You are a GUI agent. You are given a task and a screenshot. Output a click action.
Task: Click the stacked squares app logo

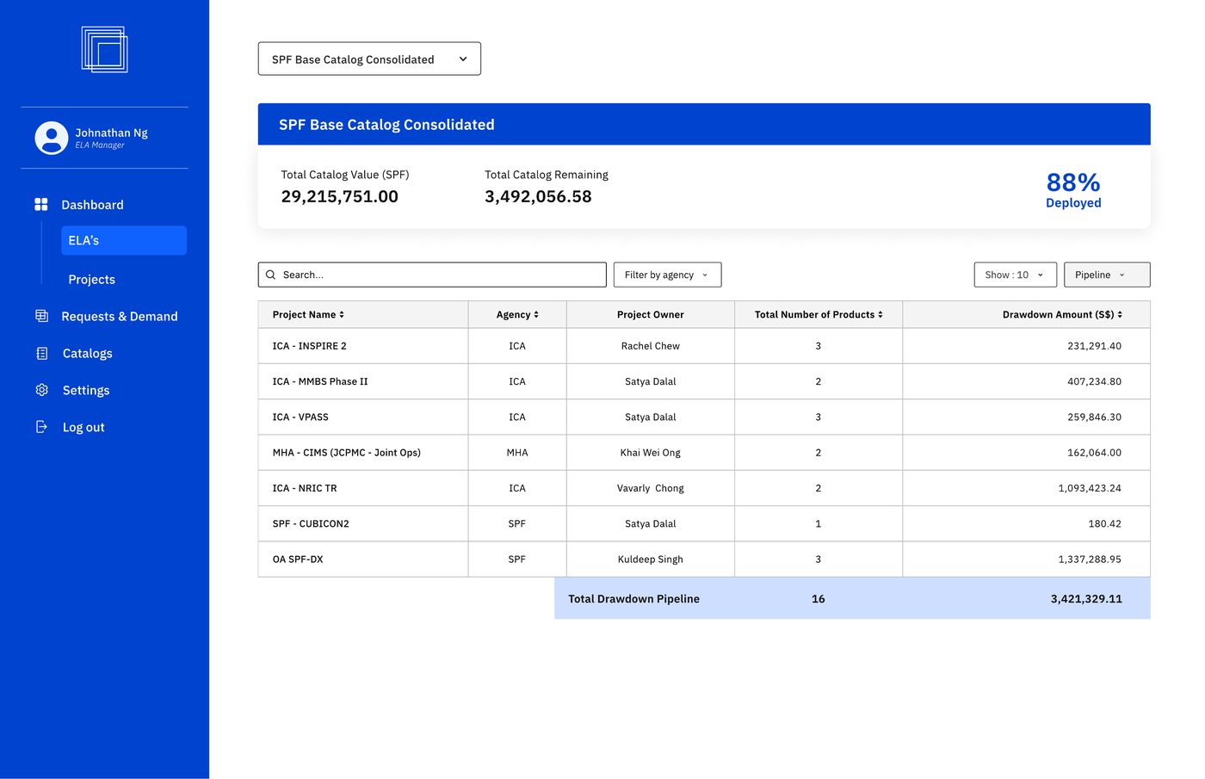tap(104, 49)
